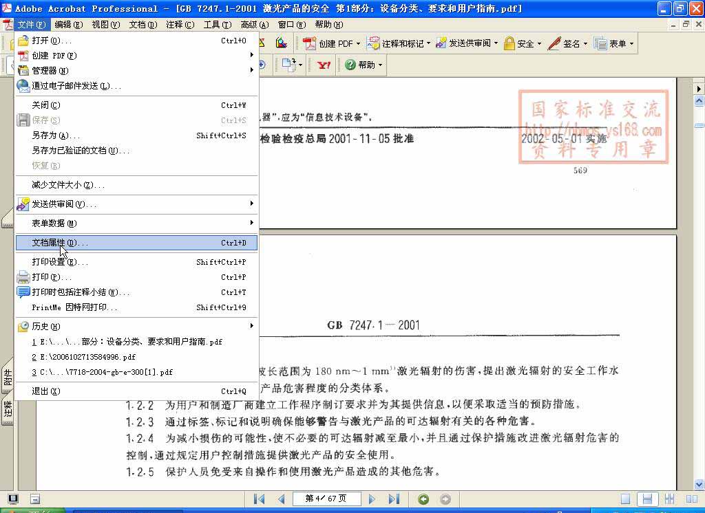Open the 视图 (View) menu
The image size is (705, 513).
click(x=105, y=25)
